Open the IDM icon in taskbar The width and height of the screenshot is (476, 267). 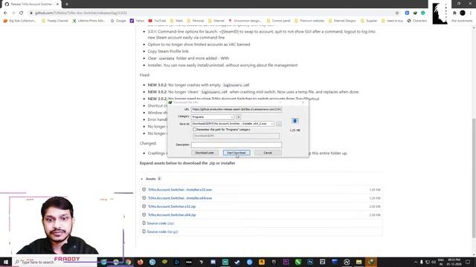click(x=370, y=262)
